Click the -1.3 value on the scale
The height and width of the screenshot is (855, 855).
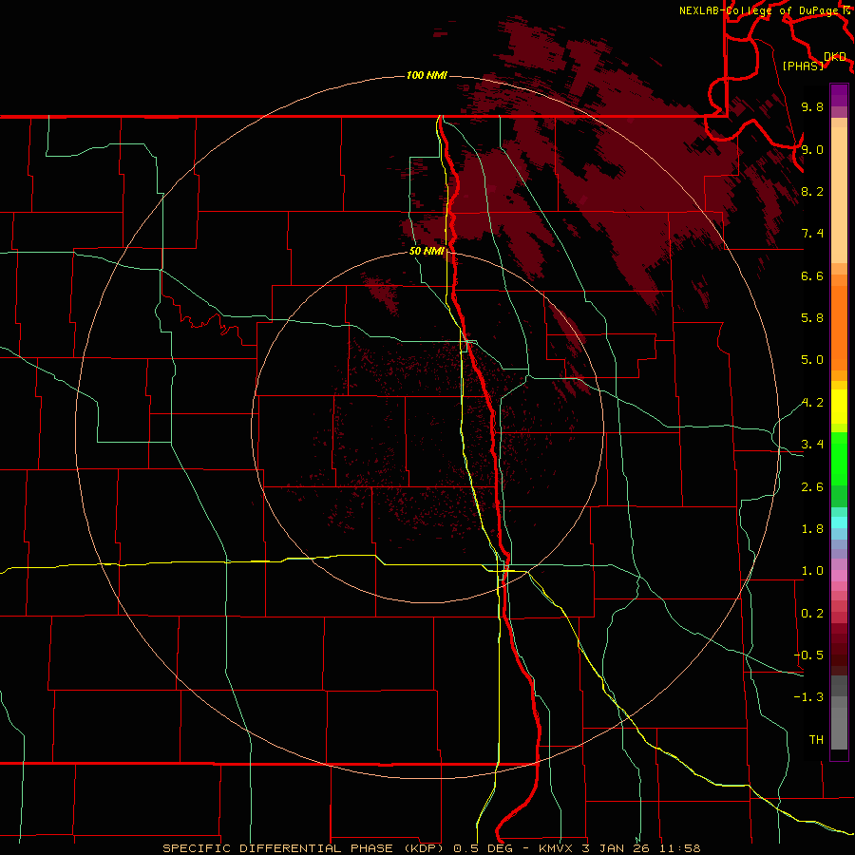[808, 697]
